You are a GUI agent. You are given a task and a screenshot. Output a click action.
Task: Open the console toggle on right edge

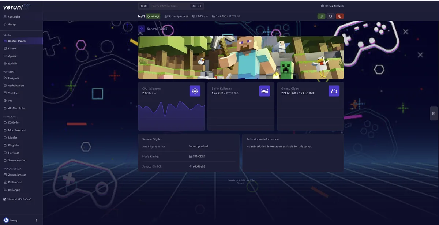tap(434, 113)
